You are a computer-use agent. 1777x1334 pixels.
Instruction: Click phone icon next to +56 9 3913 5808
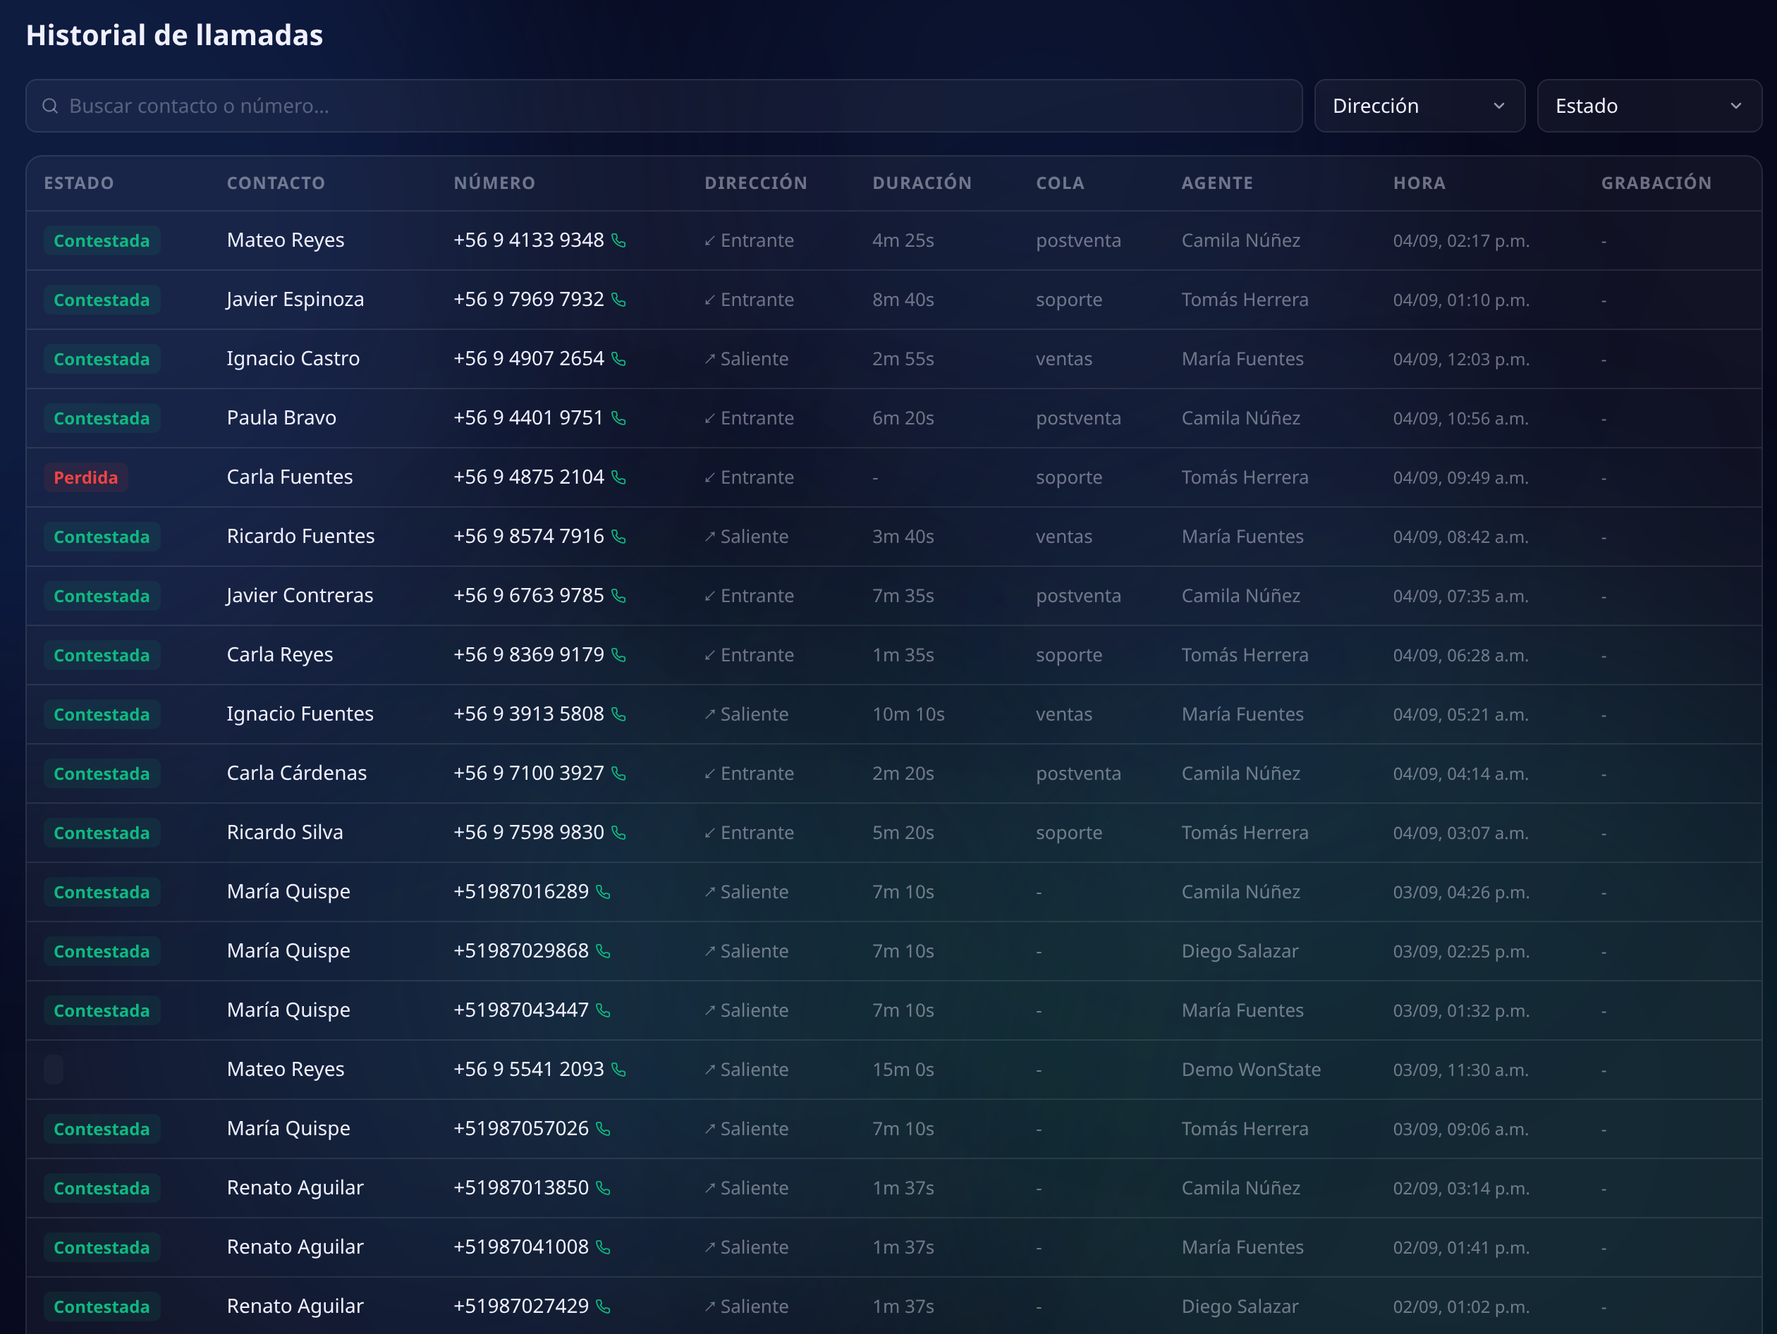[618, 715]
